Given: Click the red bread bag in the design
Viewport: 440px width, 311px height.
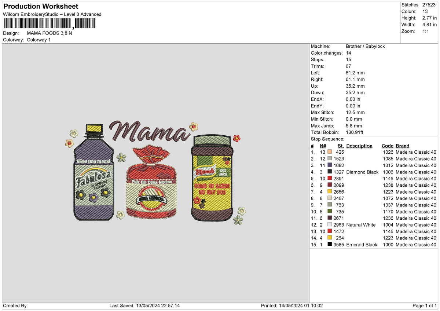Looking at the screenshot, I should tap(152, 182).
